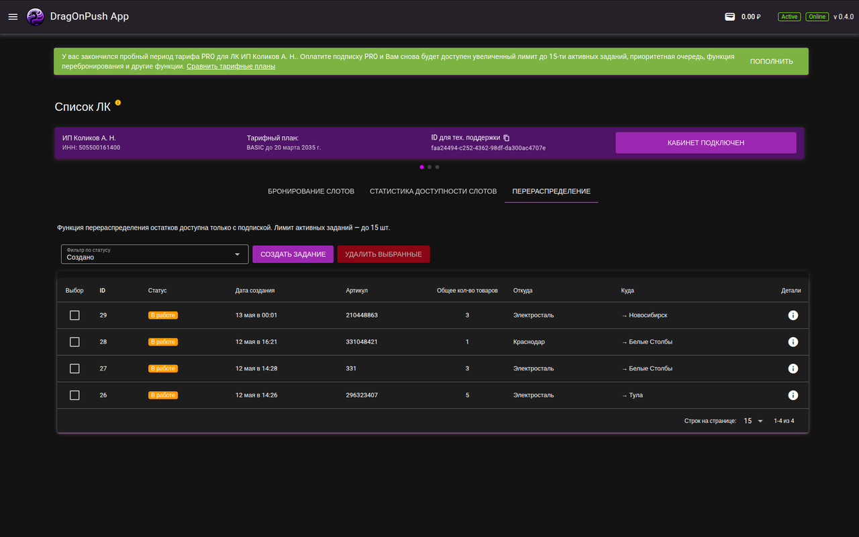Image resolution: width=859 pixels, height=537 pixels.
Task: View details of task 26 to Тула
Action: (x=793, y=395)
